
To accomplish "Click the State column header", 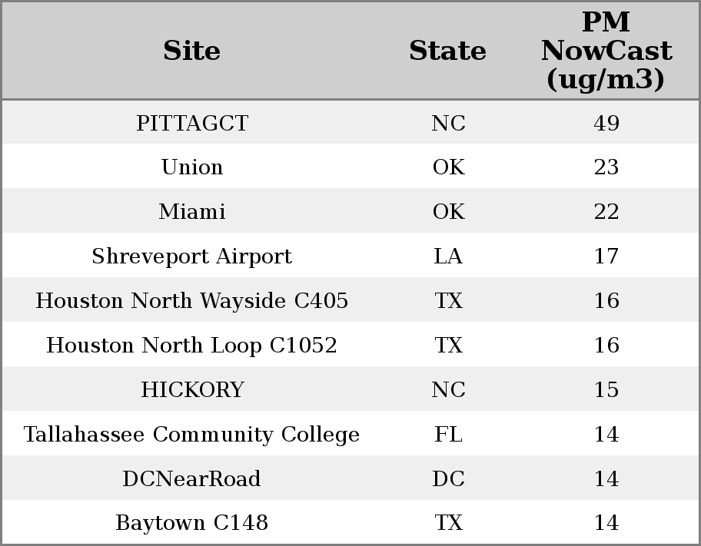I will (x=447, y=51).
